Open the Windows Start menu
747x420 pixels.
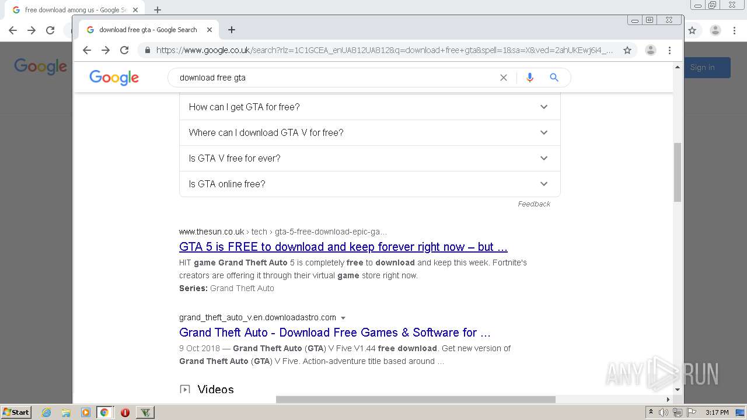pyautogui.click(x=16, y=412)
